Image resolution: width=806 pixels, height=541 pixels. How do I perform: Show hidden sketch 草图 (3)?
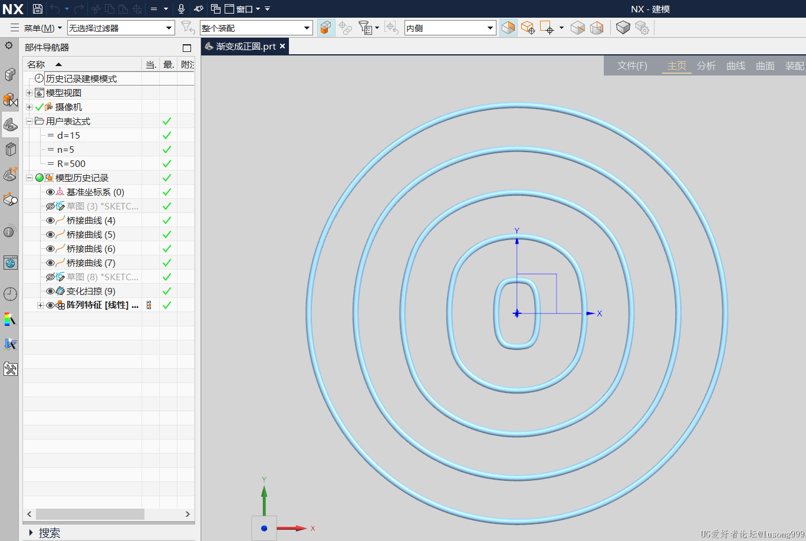tap(50, 206)
